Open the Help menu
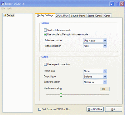 click(10, 9)
